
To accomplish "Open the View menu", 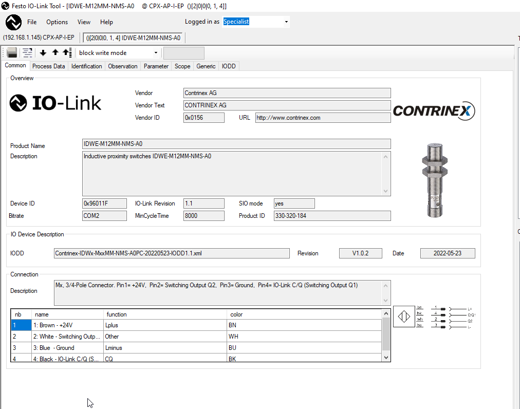I will (84, 22).
